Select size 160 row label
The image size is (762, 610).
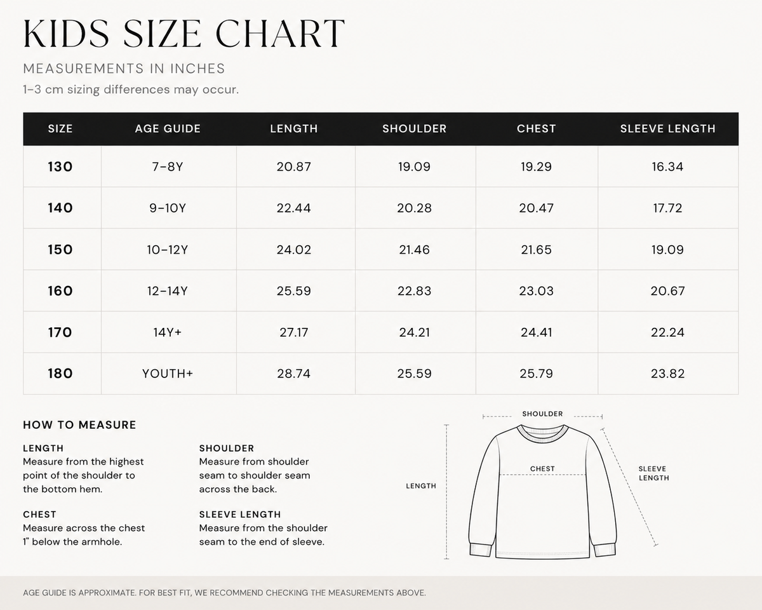point(60,291)
